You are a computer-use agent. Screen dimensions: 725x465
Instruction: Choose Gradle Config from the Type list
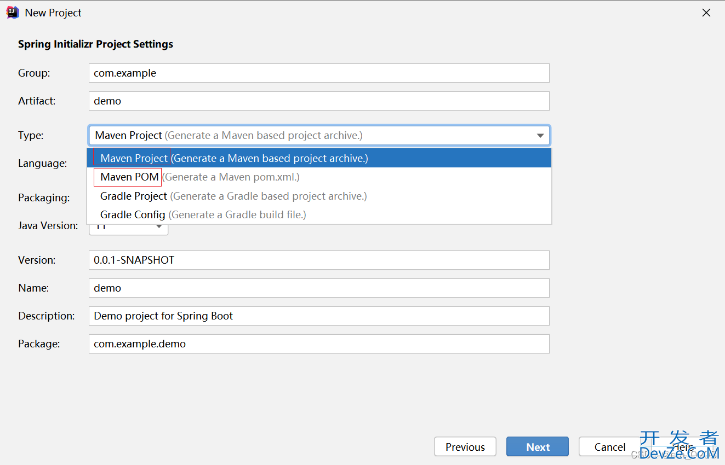pyautogui.click(x=319, y=214)
